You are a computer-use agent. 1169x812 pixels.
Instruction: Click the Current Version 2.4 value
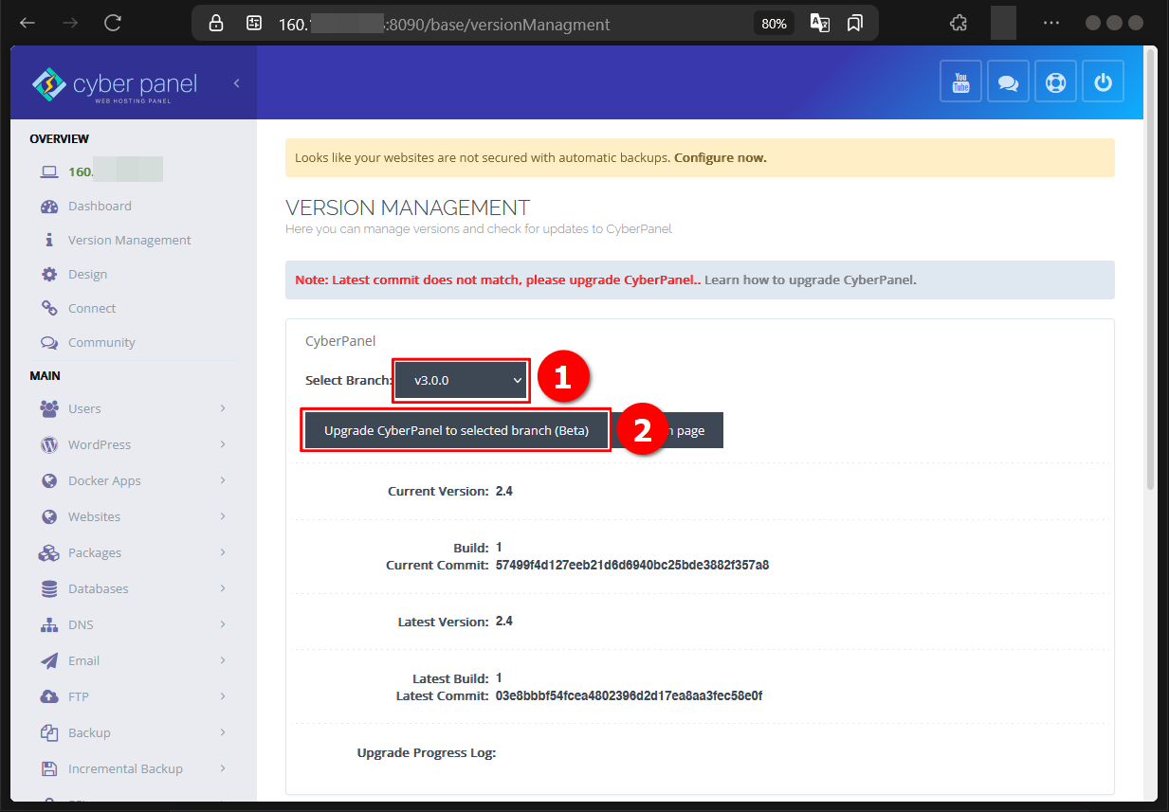(x=504, y=491)
